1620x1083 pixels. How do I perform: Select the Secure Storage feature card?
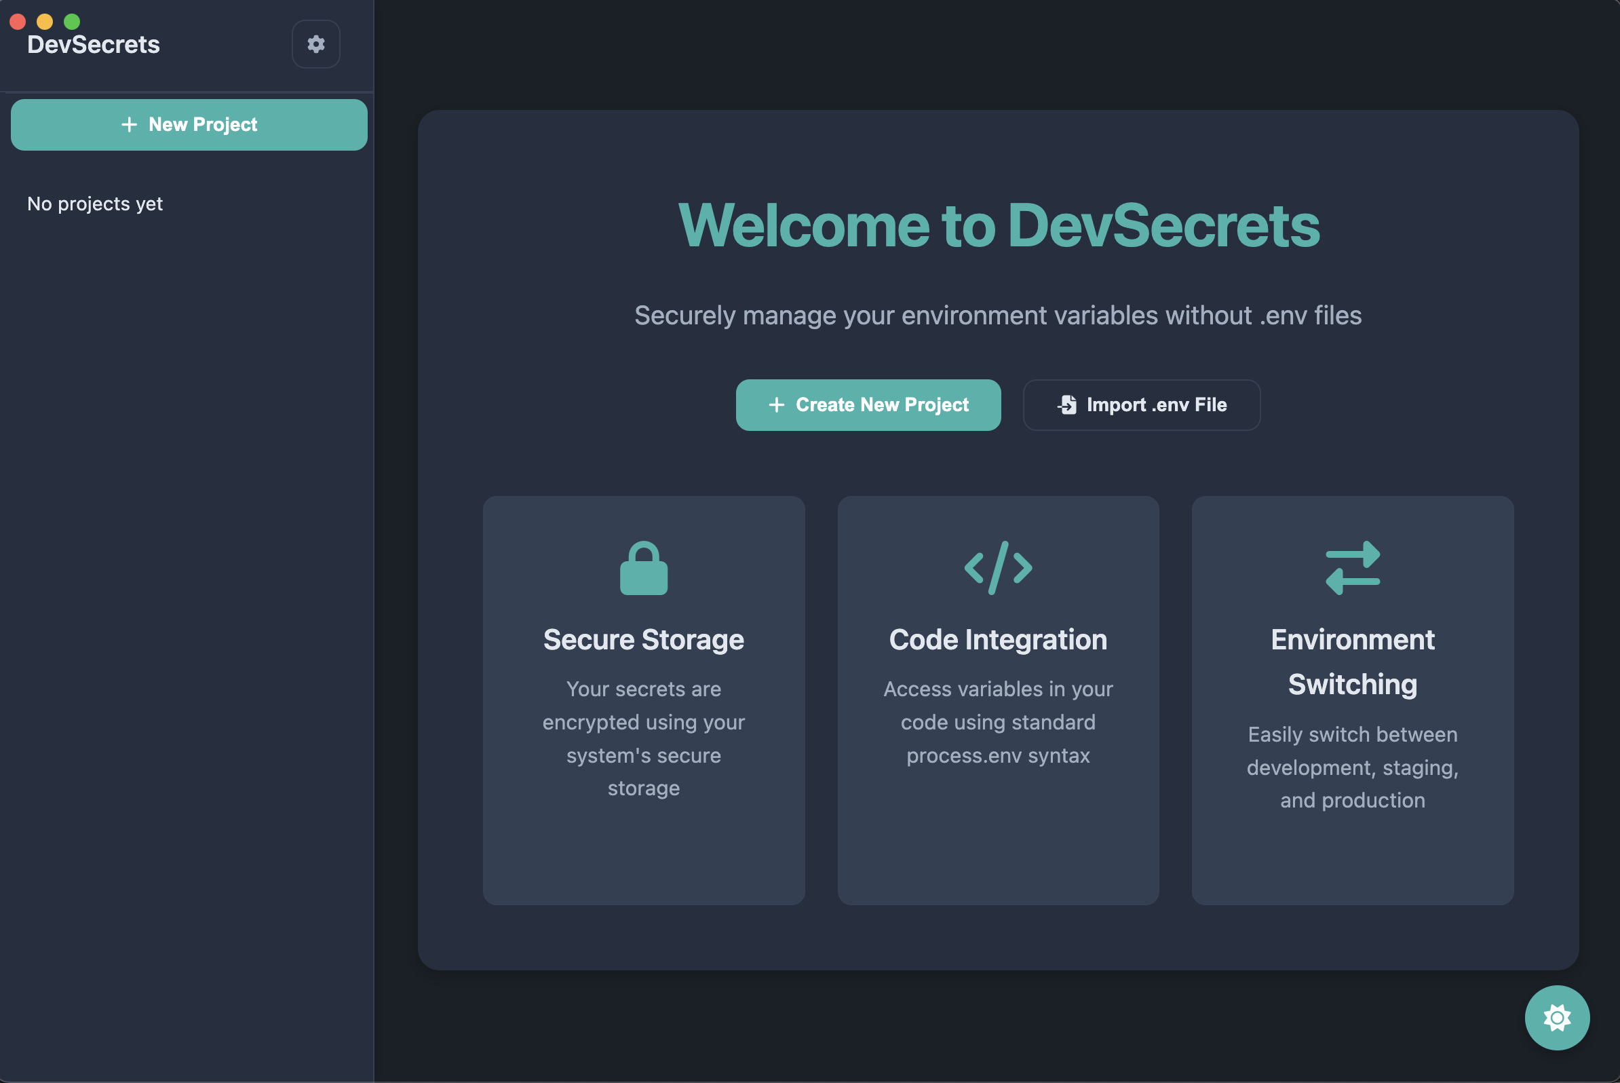pyautogui.click(x=644, y=701)
